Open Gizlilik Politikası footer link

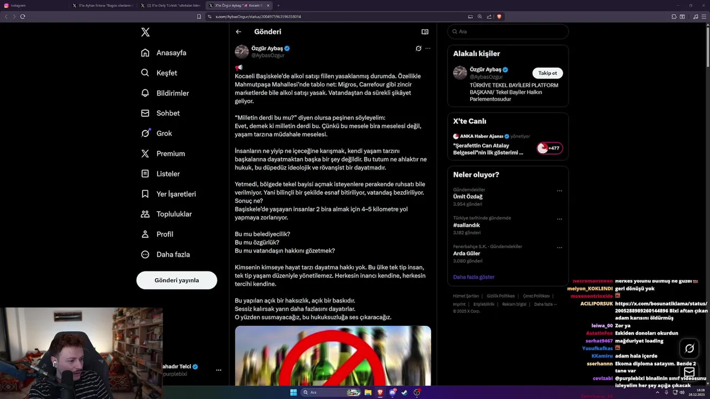click(500, 296)
